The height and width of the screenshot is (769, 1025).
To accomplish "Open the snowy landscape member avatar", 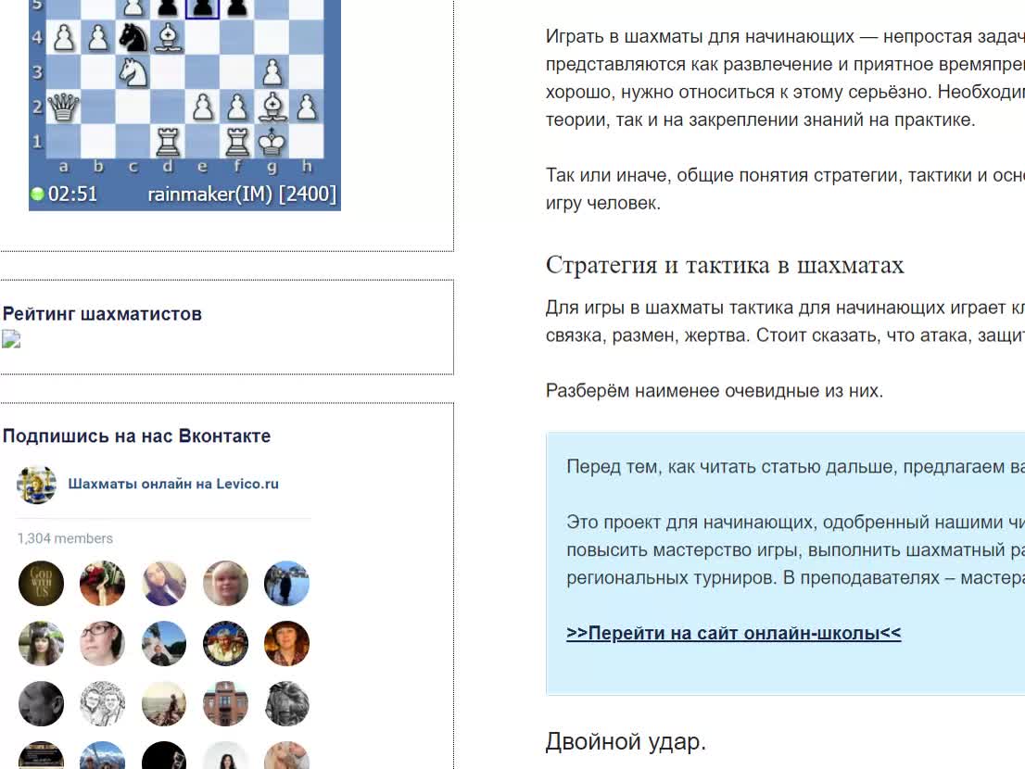I will click(287, 584).
